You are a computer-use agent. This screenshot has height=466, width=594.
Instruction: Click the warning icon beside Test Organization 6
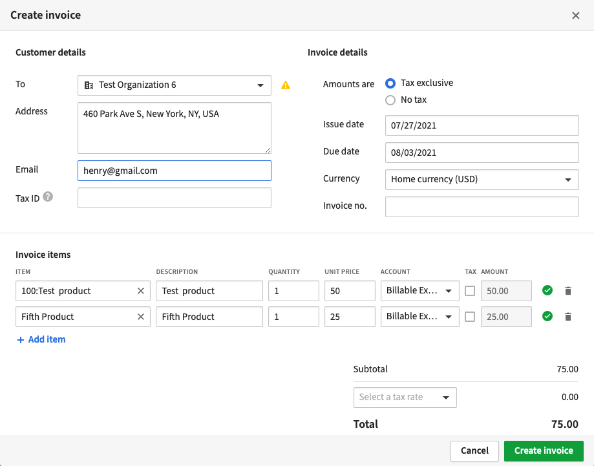tap(286, 85)
